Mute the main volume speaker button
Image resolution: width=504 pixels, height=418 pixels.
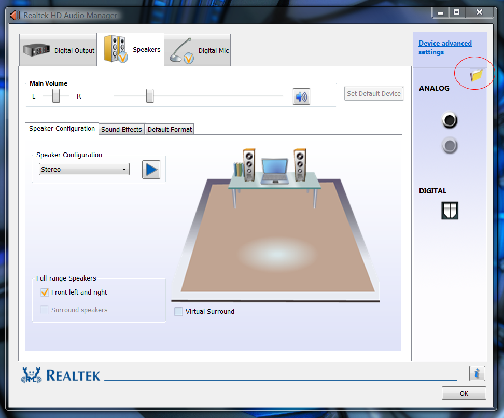(x=301, y=96)
